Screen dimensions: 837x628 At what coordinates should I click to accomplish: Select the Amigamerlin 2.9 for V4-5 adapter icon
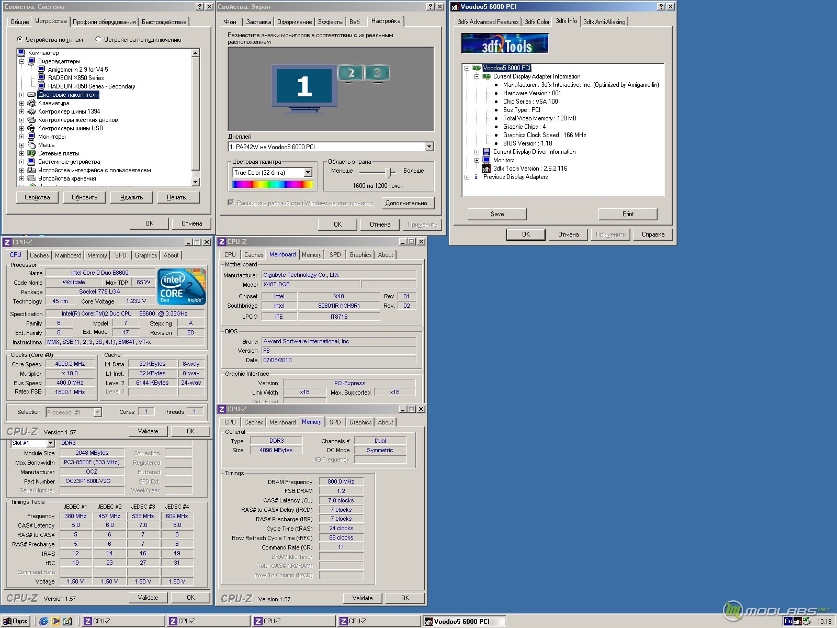(41, 70)
